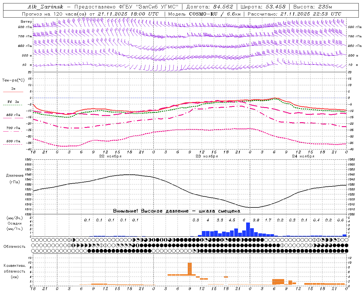Click the 3-hour precipitation value '1.7'
Viewport: 363px width, 291px height.
[x=268, y=220]
